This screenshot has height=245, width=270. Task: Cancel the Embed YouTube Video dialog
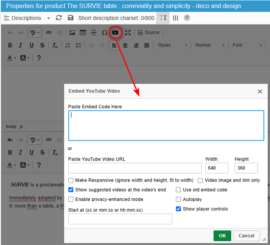pyautogui.click(x=247, y=236)
